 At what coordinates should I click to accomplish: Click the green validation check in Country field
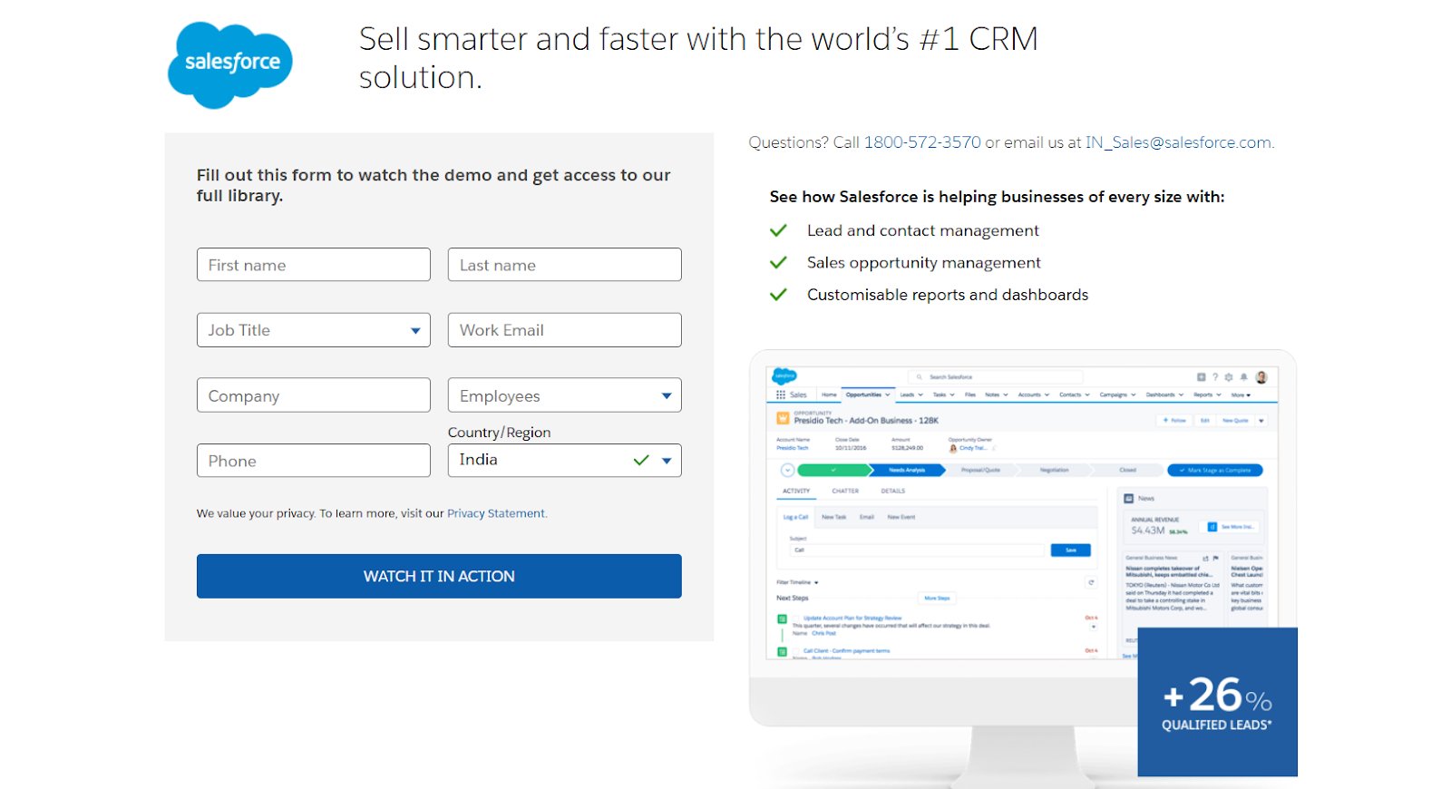point(641,460)
